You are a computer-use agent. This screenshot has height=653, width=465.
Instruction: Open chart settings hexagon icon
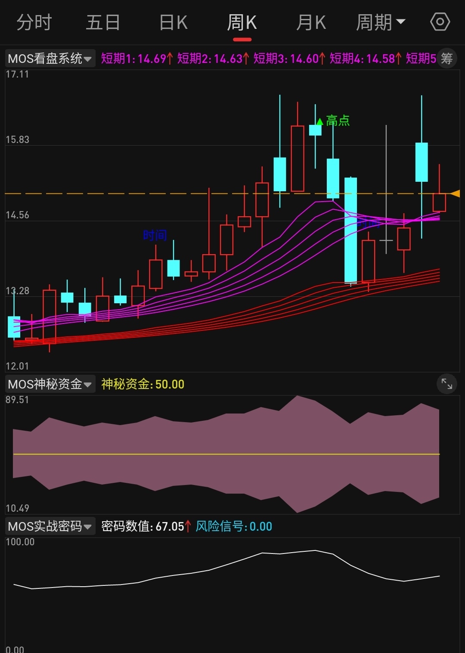pyautogui.click(x=440, y=22)
